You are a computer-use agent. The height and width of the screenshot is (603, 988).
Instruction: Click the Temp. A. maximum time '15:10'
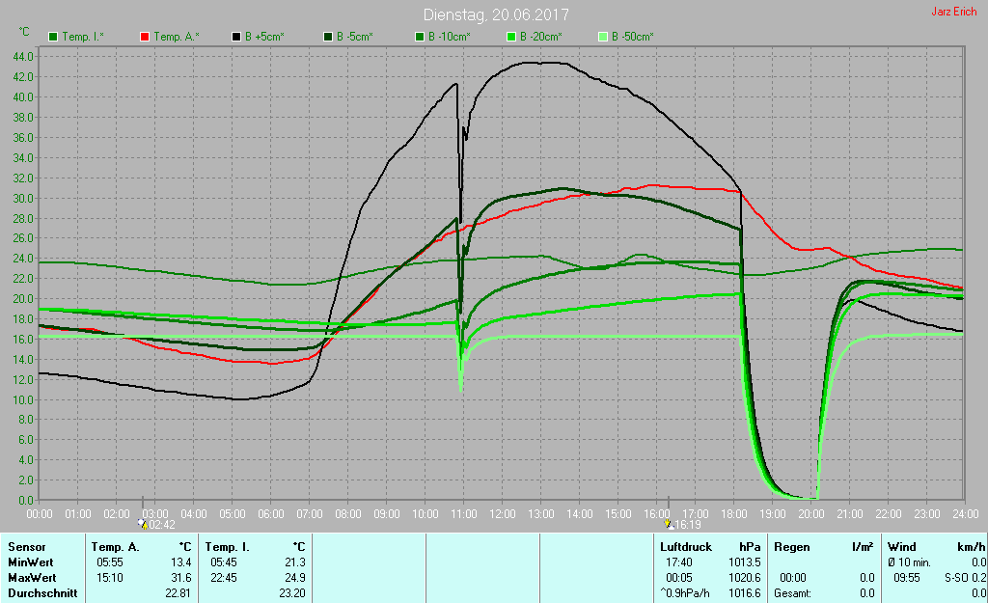(110, 577)
